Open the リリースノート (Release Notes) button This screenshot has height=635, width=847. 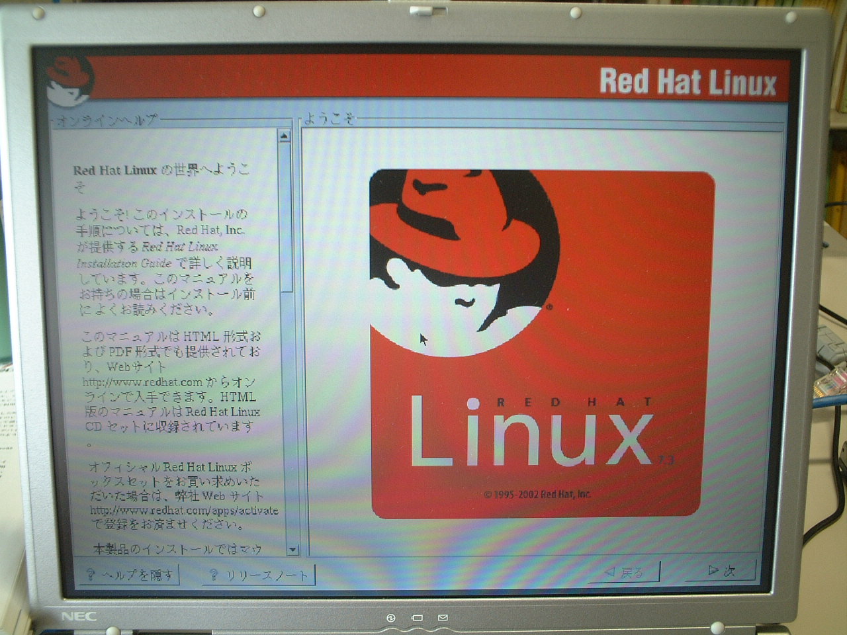point(258,575)
